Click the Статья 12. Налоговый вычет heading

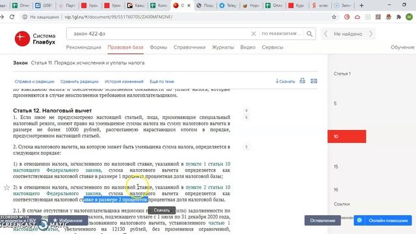[52, 110]
